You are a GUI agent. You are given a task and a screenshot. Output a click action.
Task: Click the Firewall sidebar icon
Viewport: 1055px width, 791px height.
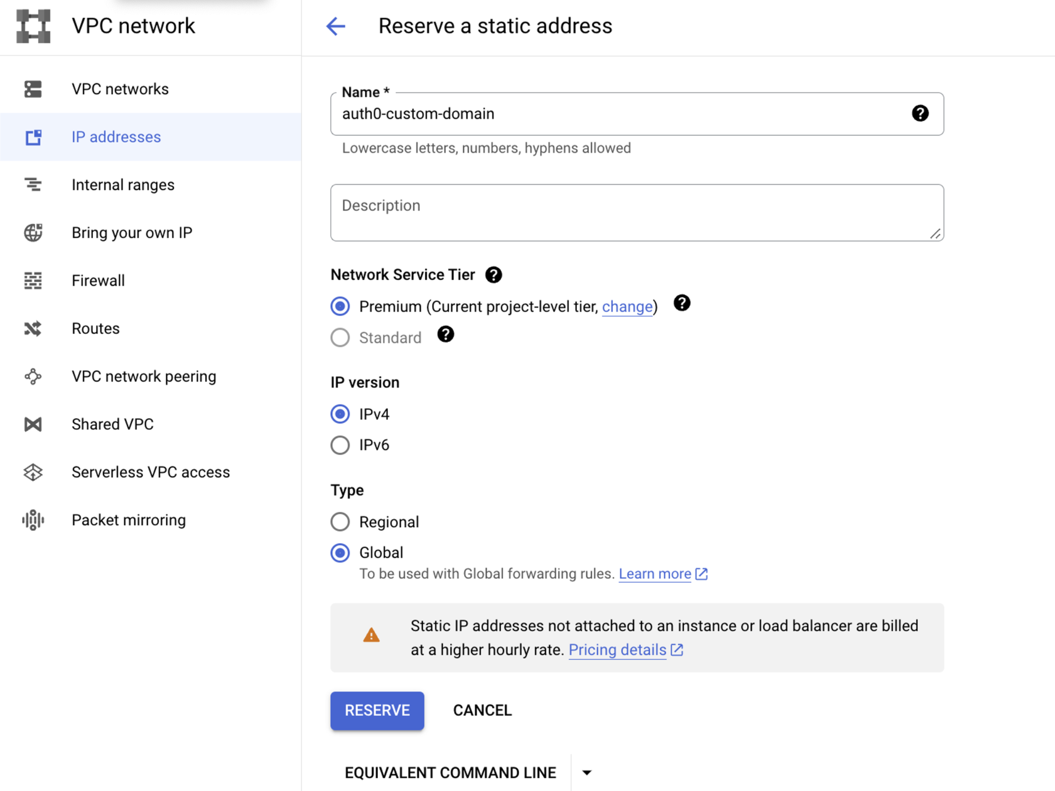click(33, 280)
